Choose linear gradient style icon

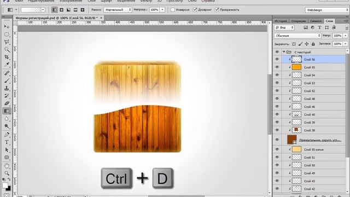pyautogui.click(x=55, y=10)
